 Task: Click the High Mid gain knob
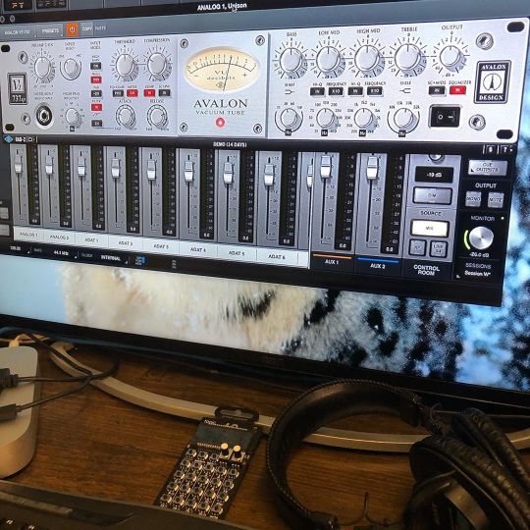[x=367, y=58]
